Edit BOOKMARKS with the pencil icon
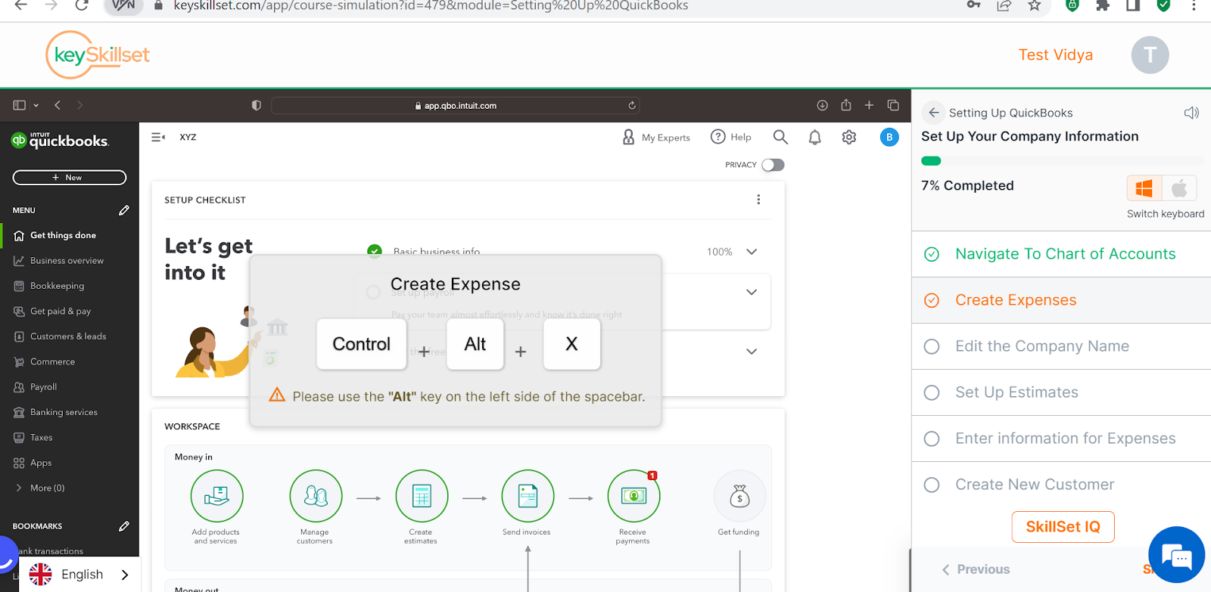The height and width of the screenshot is (592, 1211). click(x=124, y=526)
